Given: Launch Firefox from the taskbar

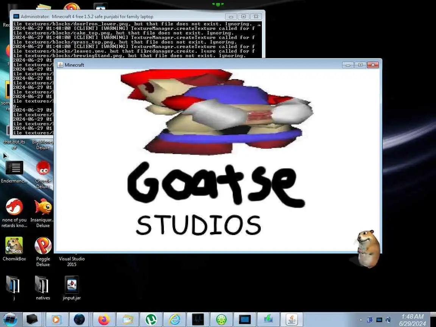Looking at the screenshot, I should point(103,319).
